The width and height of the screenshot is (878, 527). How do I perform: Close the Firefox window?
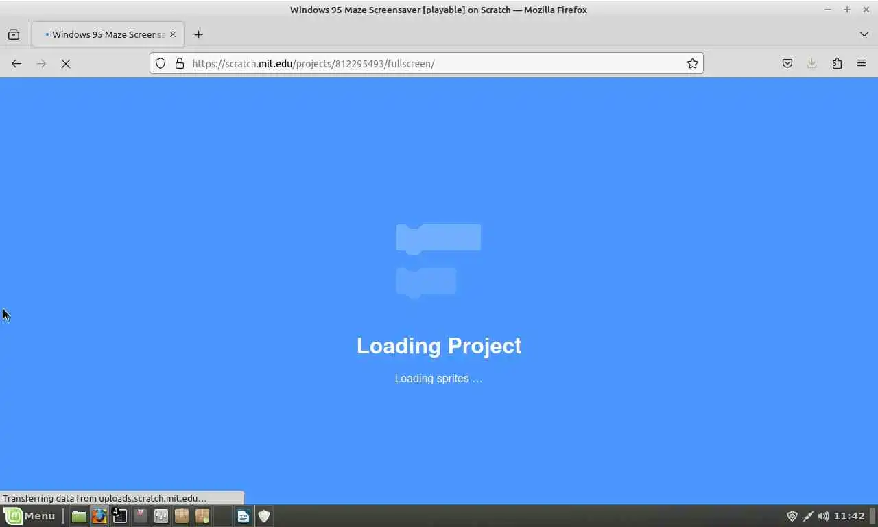[866, 10]
